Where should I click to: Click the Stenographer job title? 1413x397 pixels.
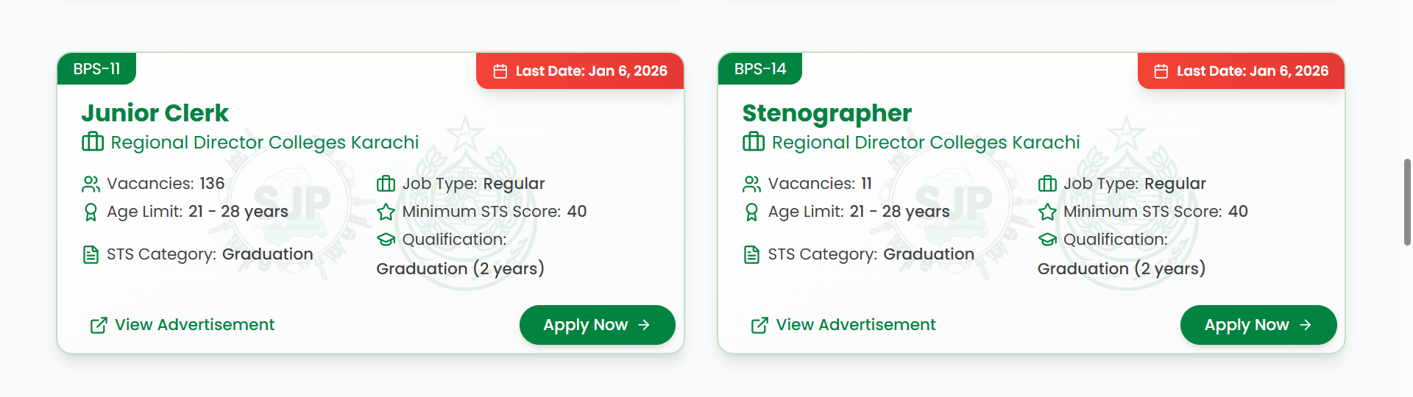click(x=826, y=113)
